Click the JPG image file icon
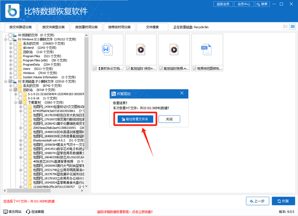 coord(207,50)
